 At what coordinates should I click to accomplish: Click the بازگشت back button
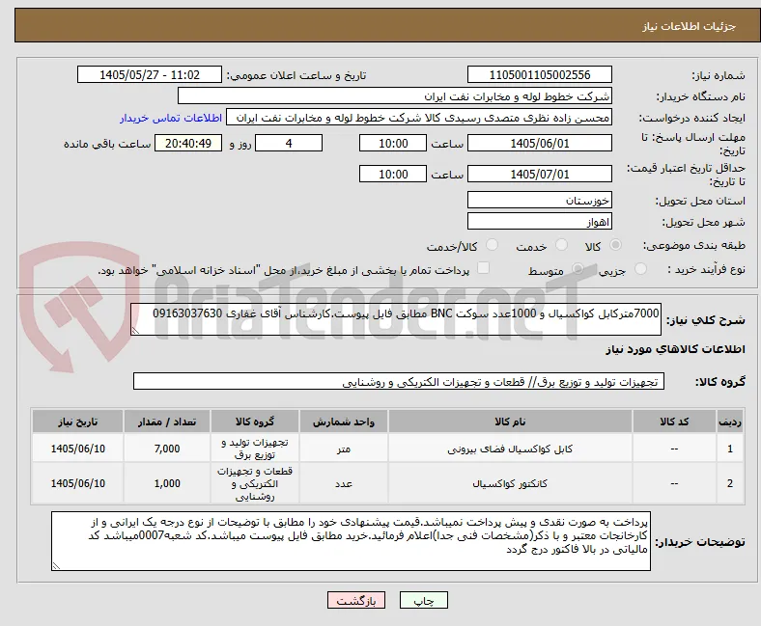coord(356,600)
